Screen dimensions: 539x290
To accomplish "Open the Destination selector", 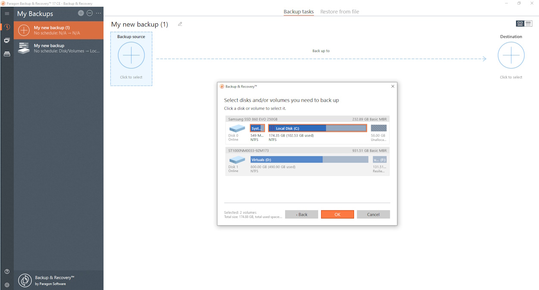I will tap(511, 55).
